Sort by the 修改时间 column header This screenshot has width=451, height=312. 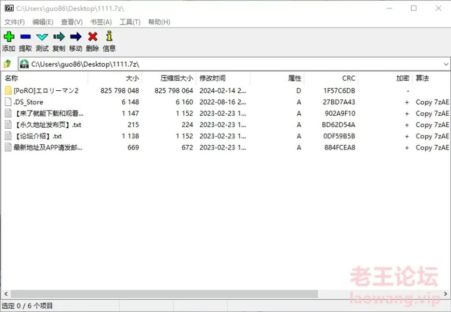pos(223,78)
